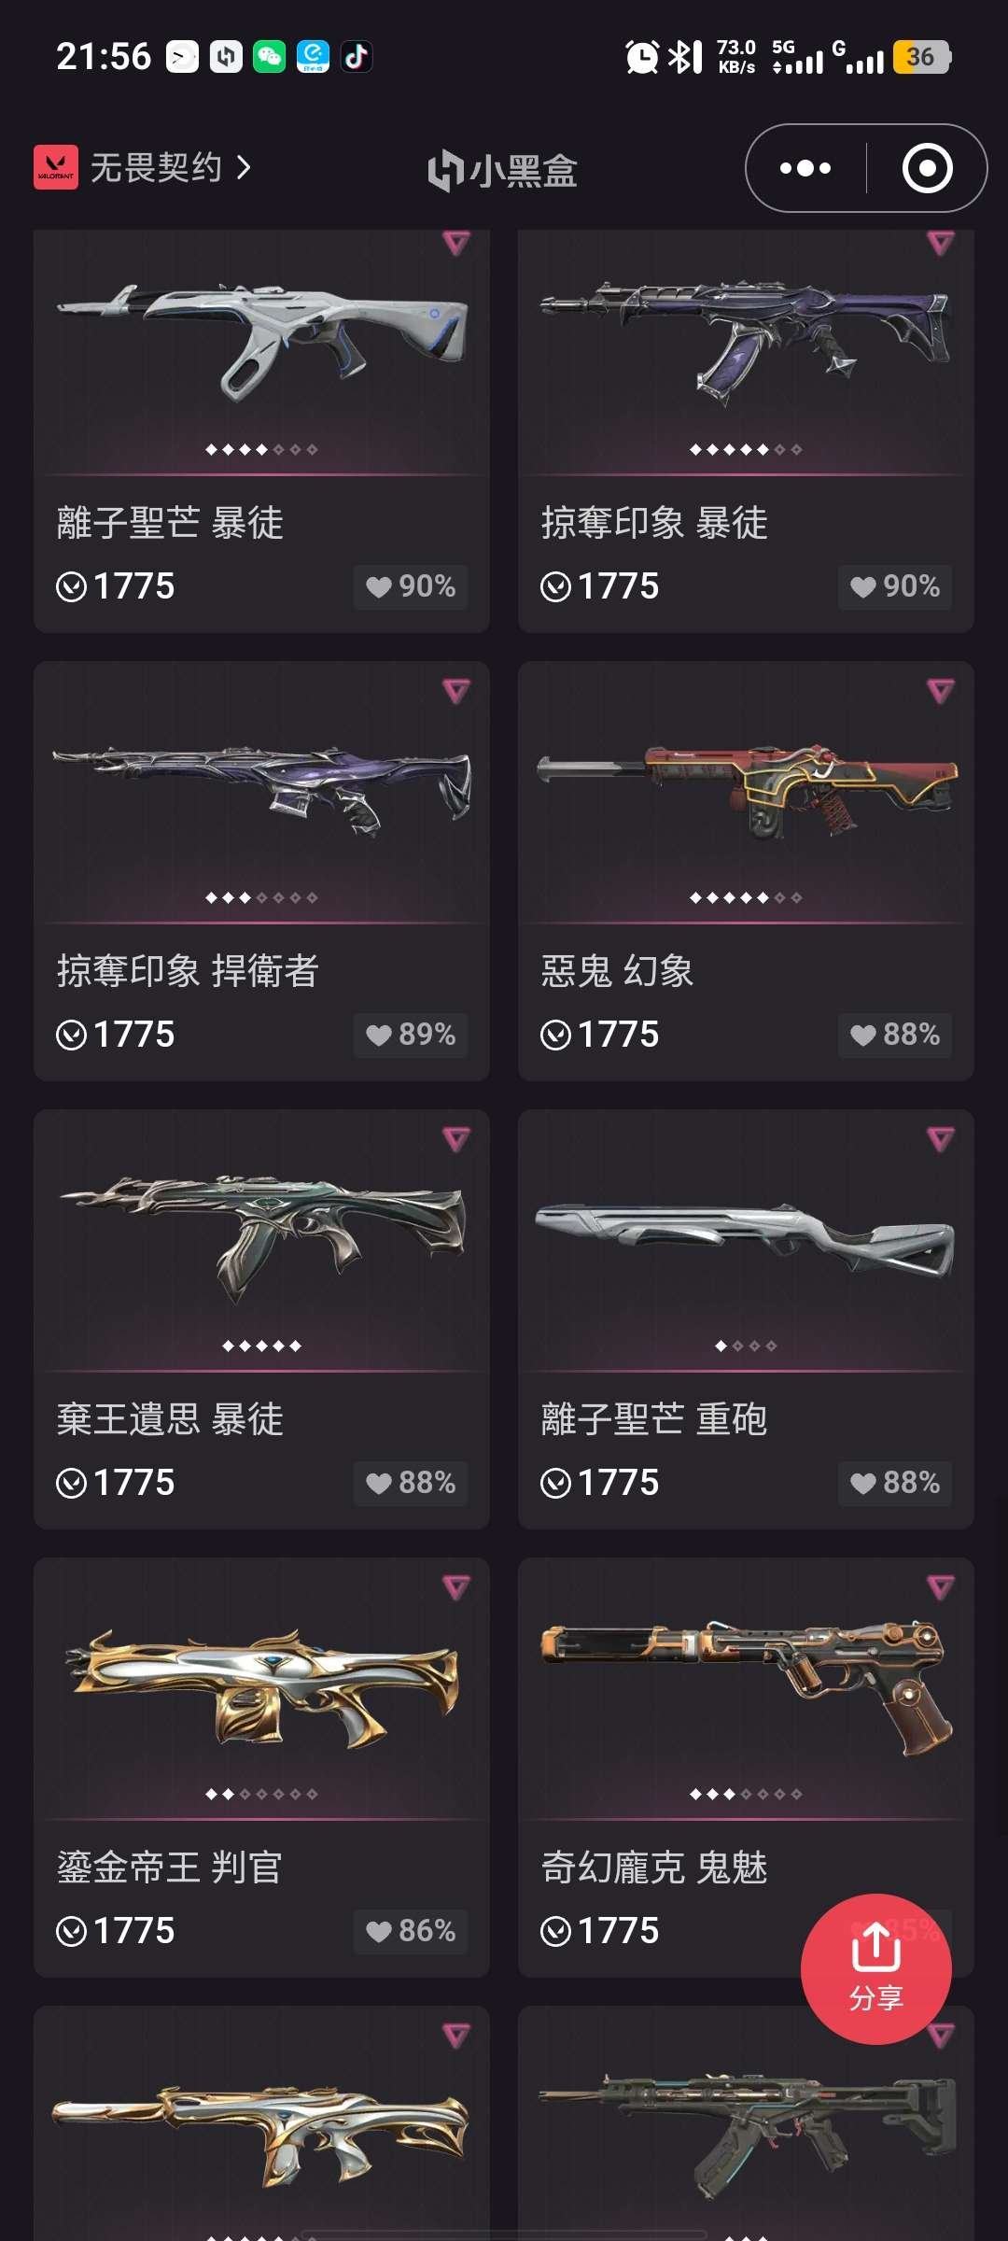The width and height of the screenshot is (1008, 2241).
Task: Tap the WeChat notification icon in status bar
Action: pyautogui.click(x=269, y=57)
